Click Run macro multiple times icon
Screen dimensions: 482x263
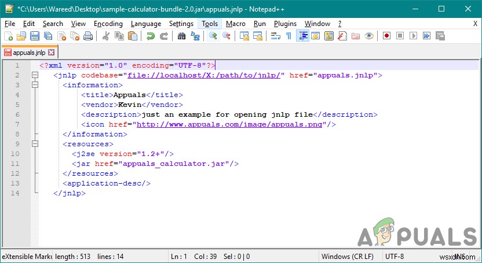click(426, 36)
